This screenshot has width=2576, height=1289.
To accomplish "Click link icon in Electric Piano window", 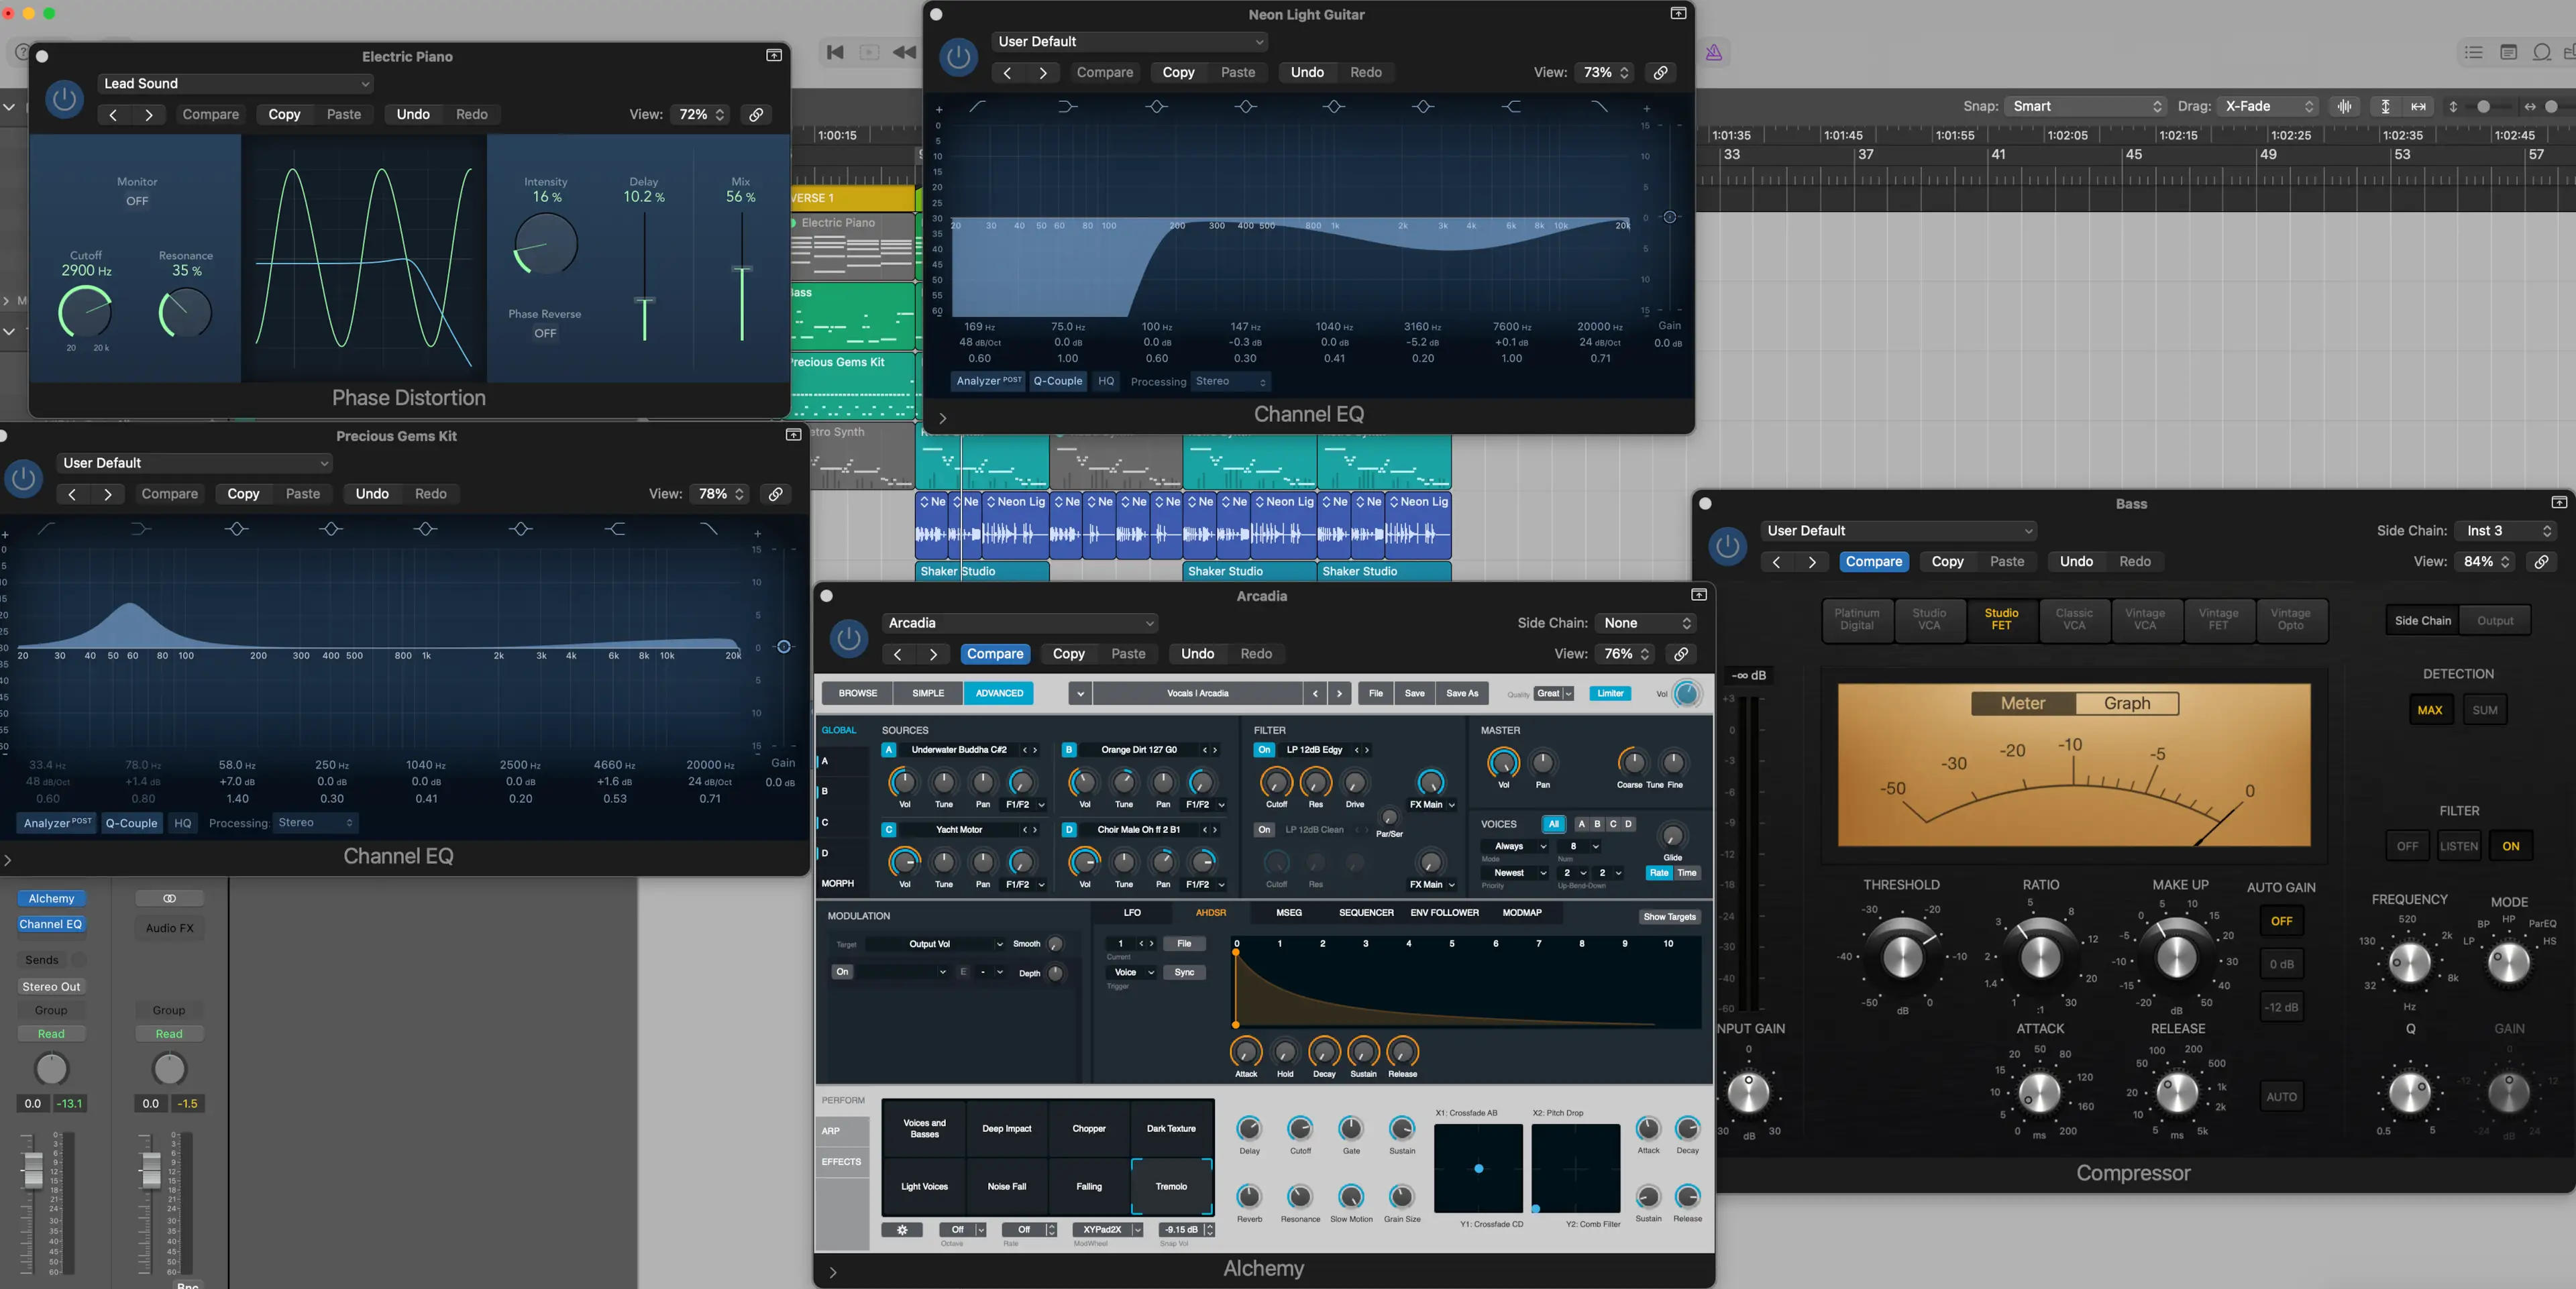I will click(x=757, y=115).
